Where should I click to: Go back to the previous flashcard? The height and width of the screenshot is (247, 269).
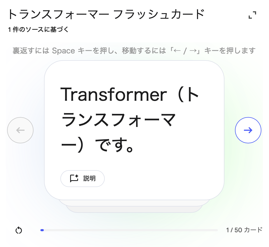coord(20,130)
